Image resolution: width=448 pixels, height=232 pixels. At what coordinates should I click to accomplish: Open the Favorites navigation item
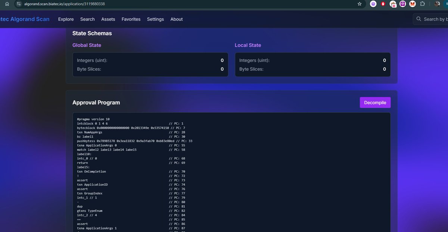point(131,19)
